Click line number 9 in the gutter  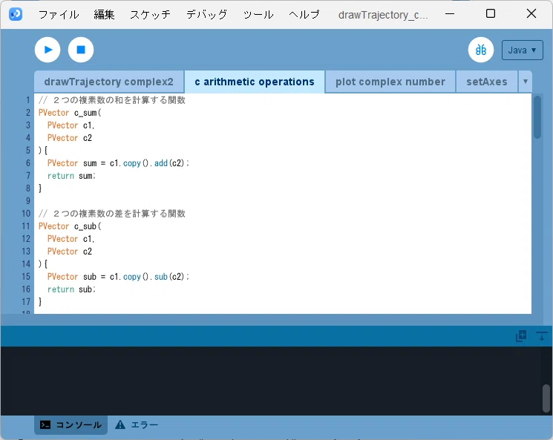[x=28, y=201]
